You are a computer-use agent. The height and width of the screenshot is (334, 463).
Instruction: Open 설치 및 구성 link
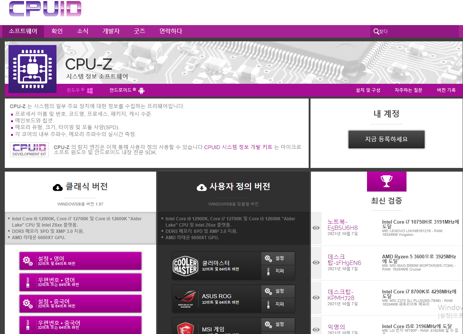[368, 90]
